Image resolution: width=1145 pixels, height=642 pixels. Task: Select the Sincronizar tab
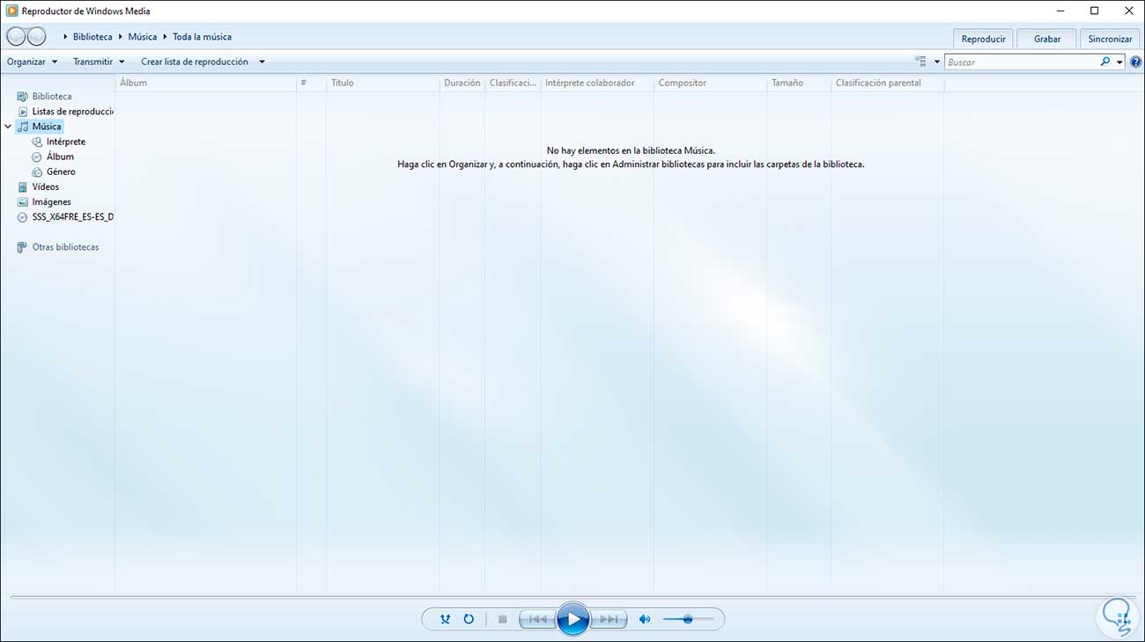[1110, 39]
